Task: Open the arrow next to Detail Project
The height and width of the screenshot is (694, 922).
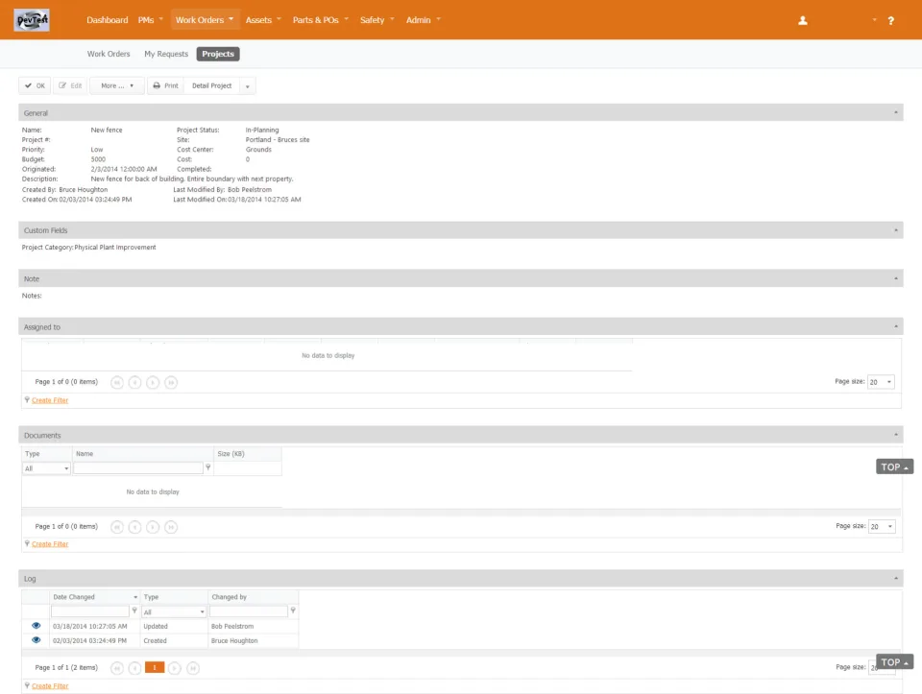Action: [248, 86]
